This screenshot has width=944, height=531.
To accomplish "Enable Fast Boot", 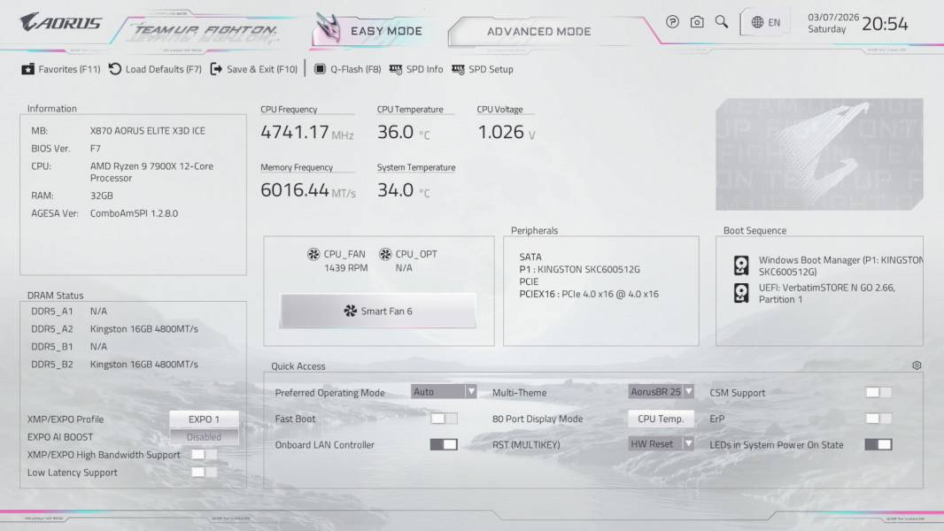I will 443,418.
